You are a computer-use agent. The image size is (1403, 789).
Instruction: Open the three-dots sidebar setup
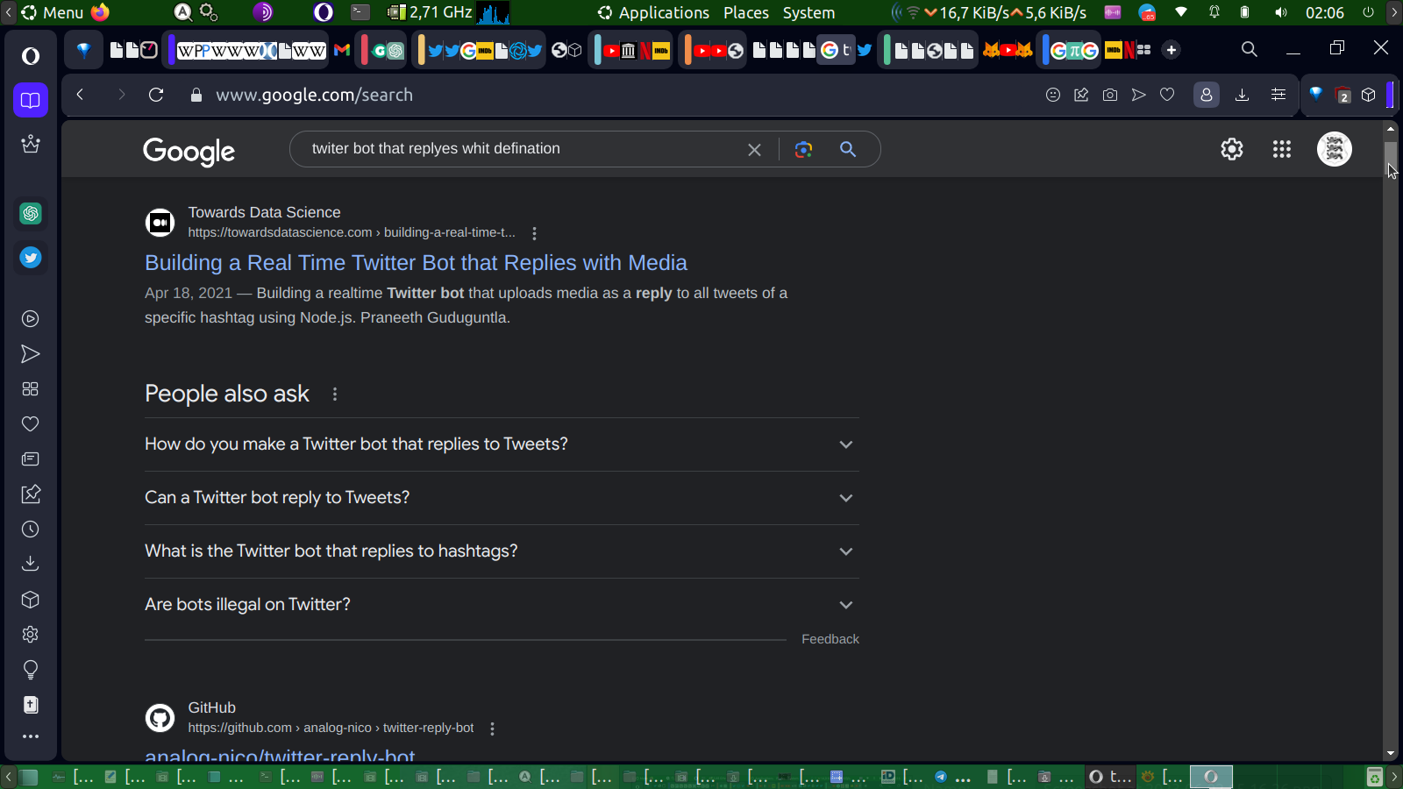pos(31,736)
